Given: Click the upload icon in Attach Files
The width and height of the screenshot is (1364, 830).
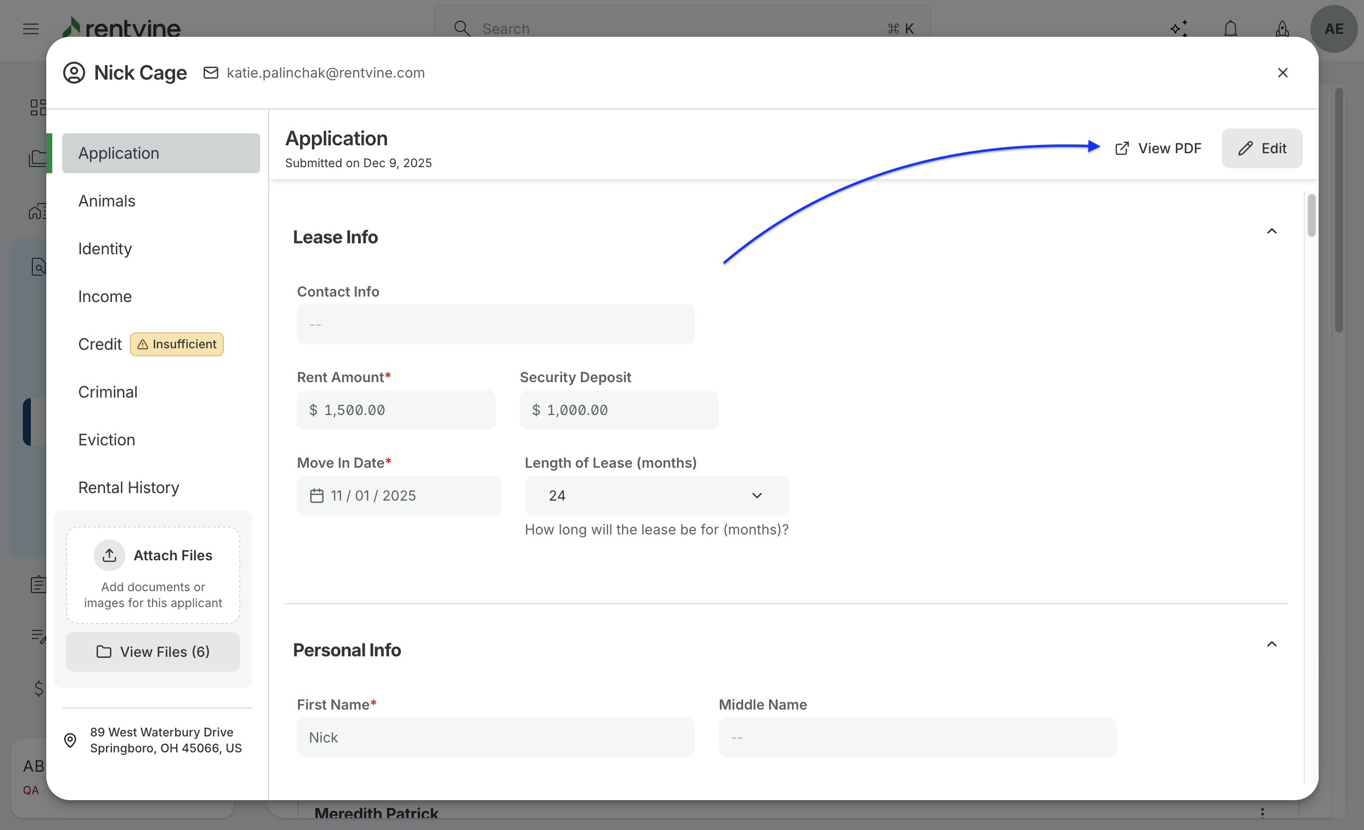Looking at the screenshot, I should click(x=109, y=555).
